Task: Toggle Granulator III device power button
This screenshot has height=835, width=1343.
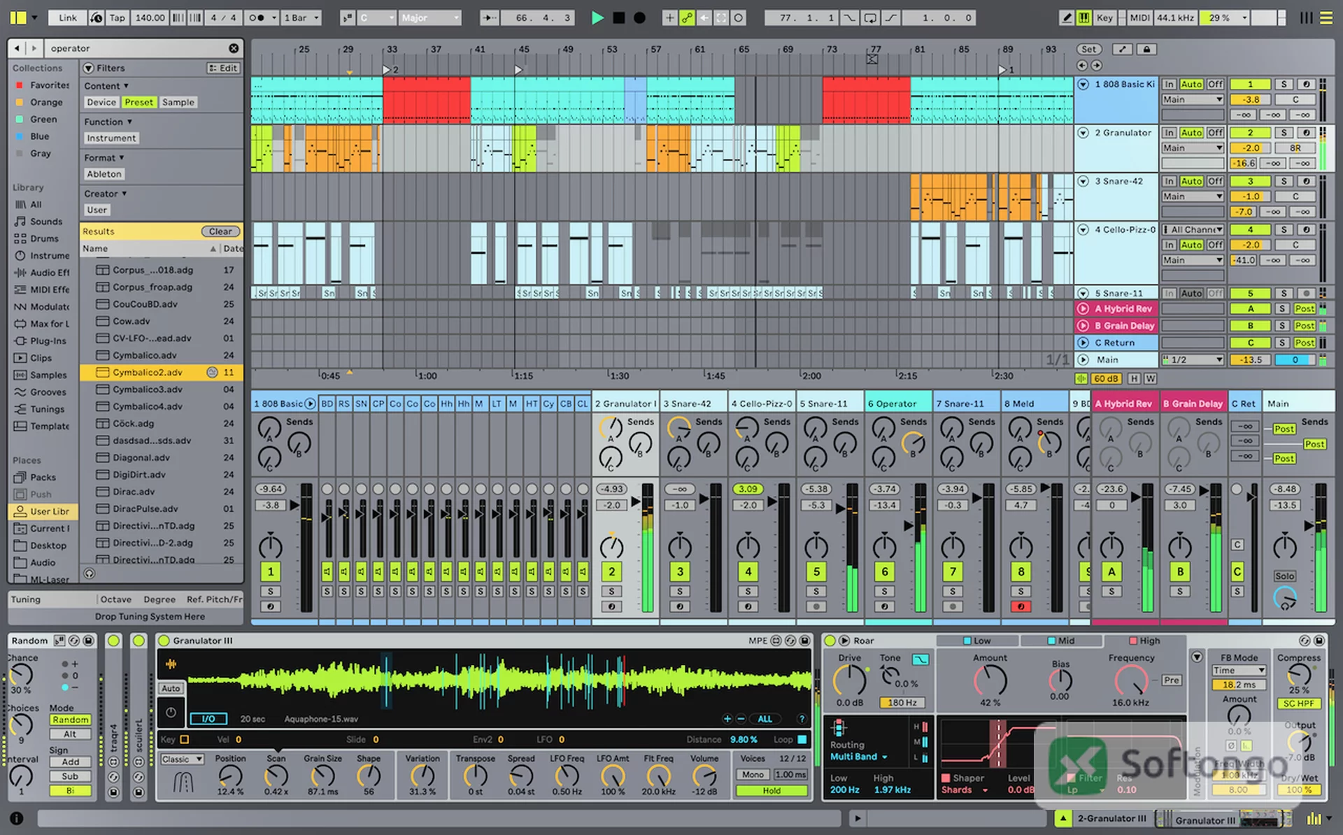Action: (164, 641)
